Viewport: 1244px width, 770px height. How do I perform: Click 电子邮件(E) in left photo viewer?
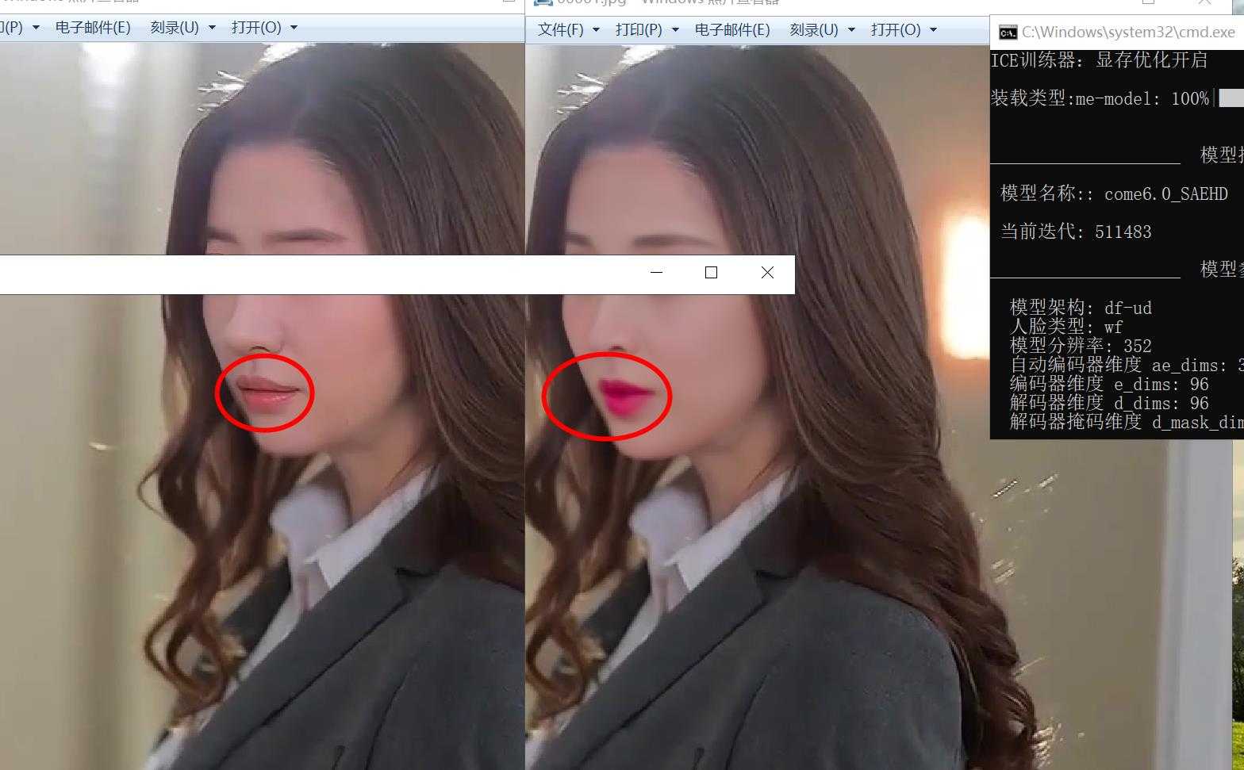tap(93, 27)
